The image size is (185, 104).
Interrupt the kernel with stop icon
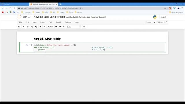click(56, 27)
